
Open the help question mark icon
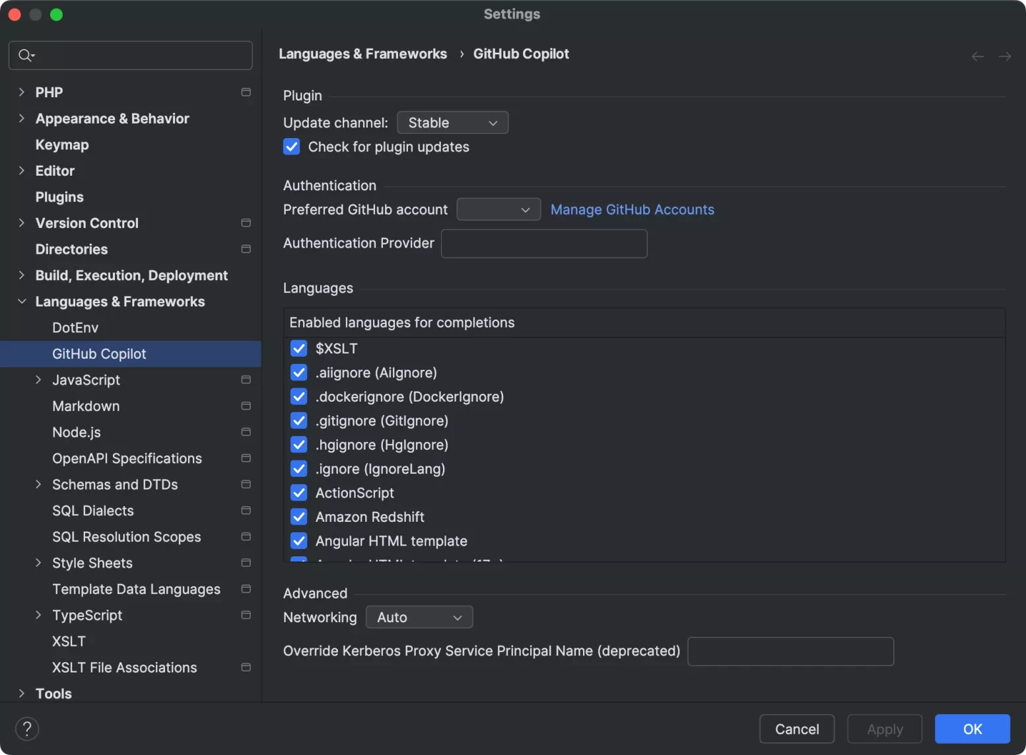[x=27, y=729]
